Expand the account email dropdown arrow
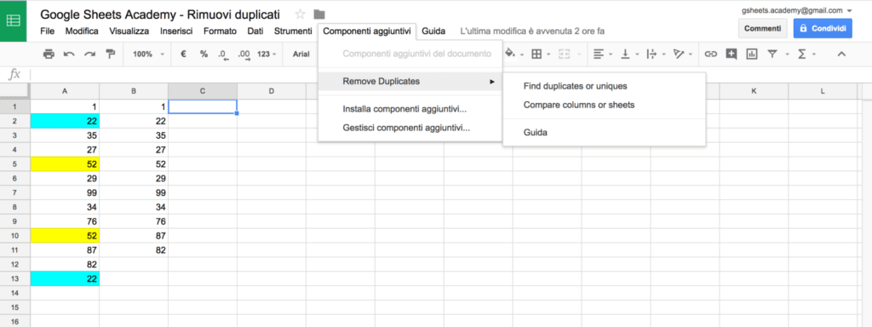The width and height of the screenshot is (872, 327). point(849,10)
